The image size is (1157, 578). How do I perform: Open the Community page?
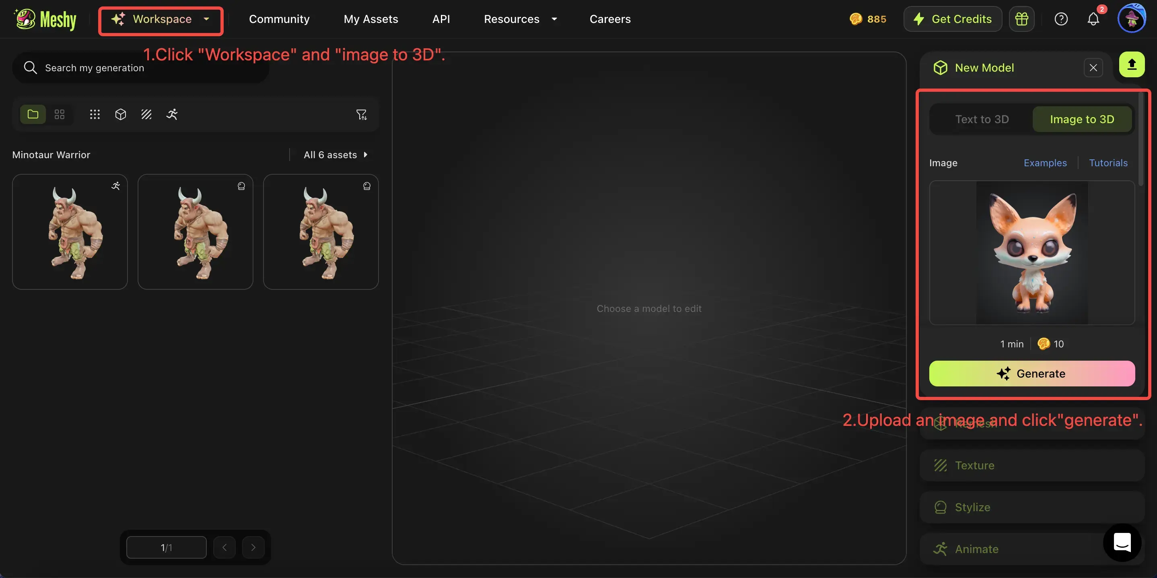(x=279, y=19)
